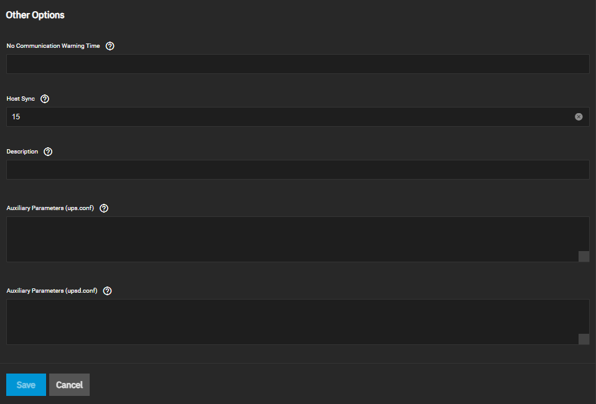Click the Description label text

point(22,152)
